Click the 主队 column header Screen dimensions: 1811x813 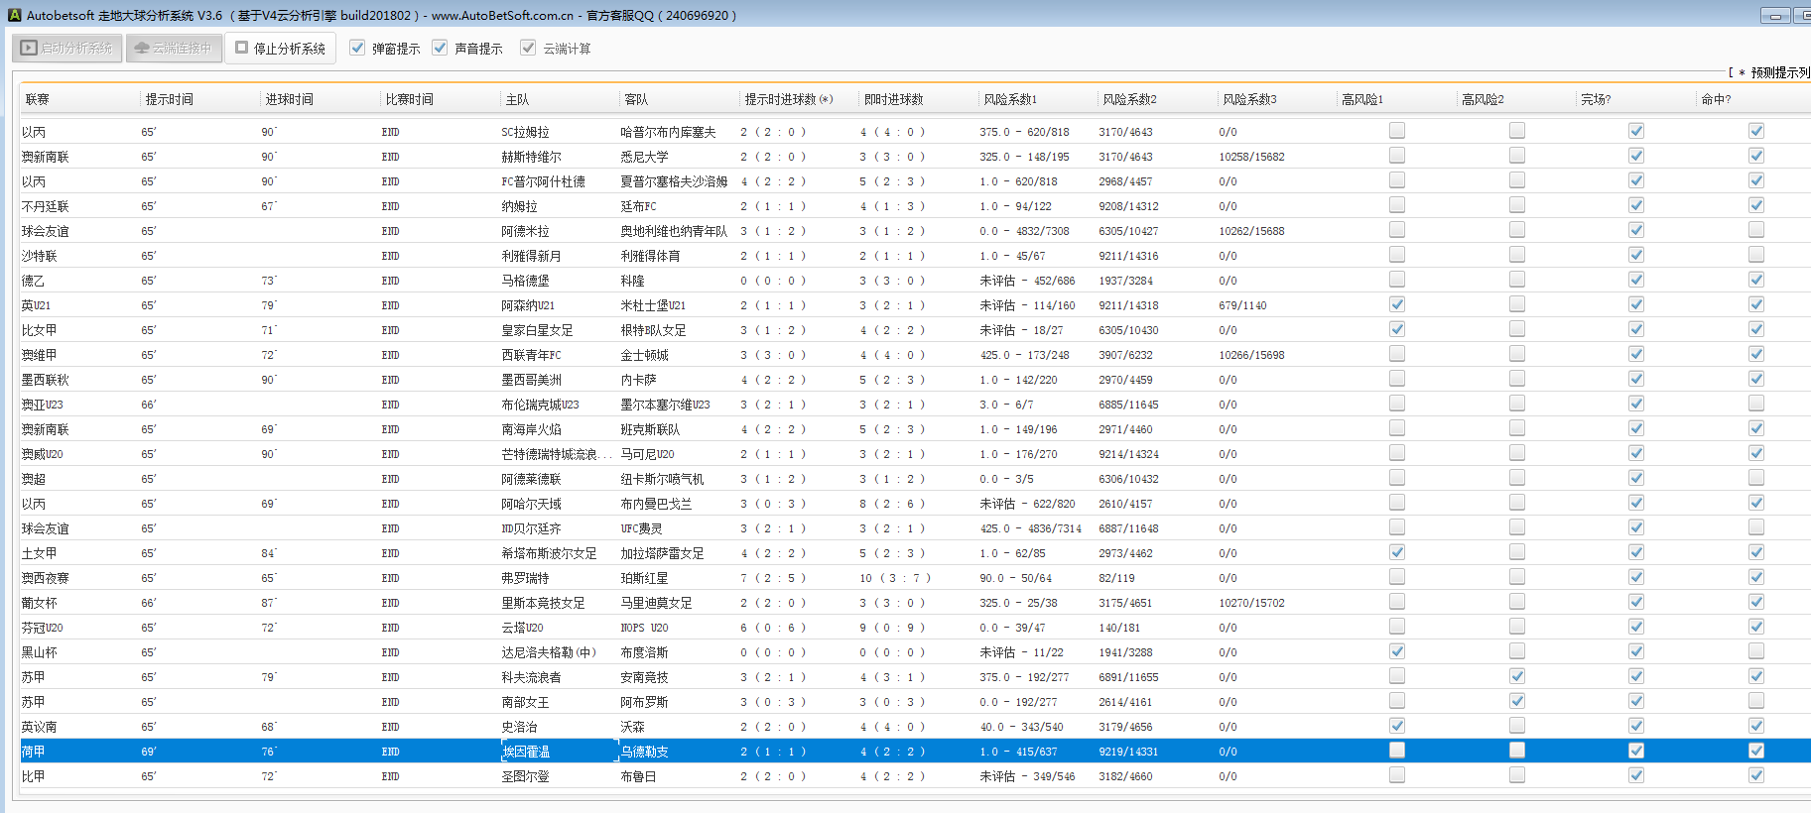(517, 99)
